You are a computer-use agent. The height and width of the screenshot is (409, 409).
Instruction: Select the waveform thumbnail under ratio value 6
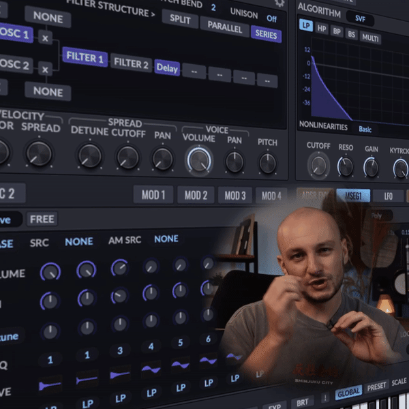(208, 360)
